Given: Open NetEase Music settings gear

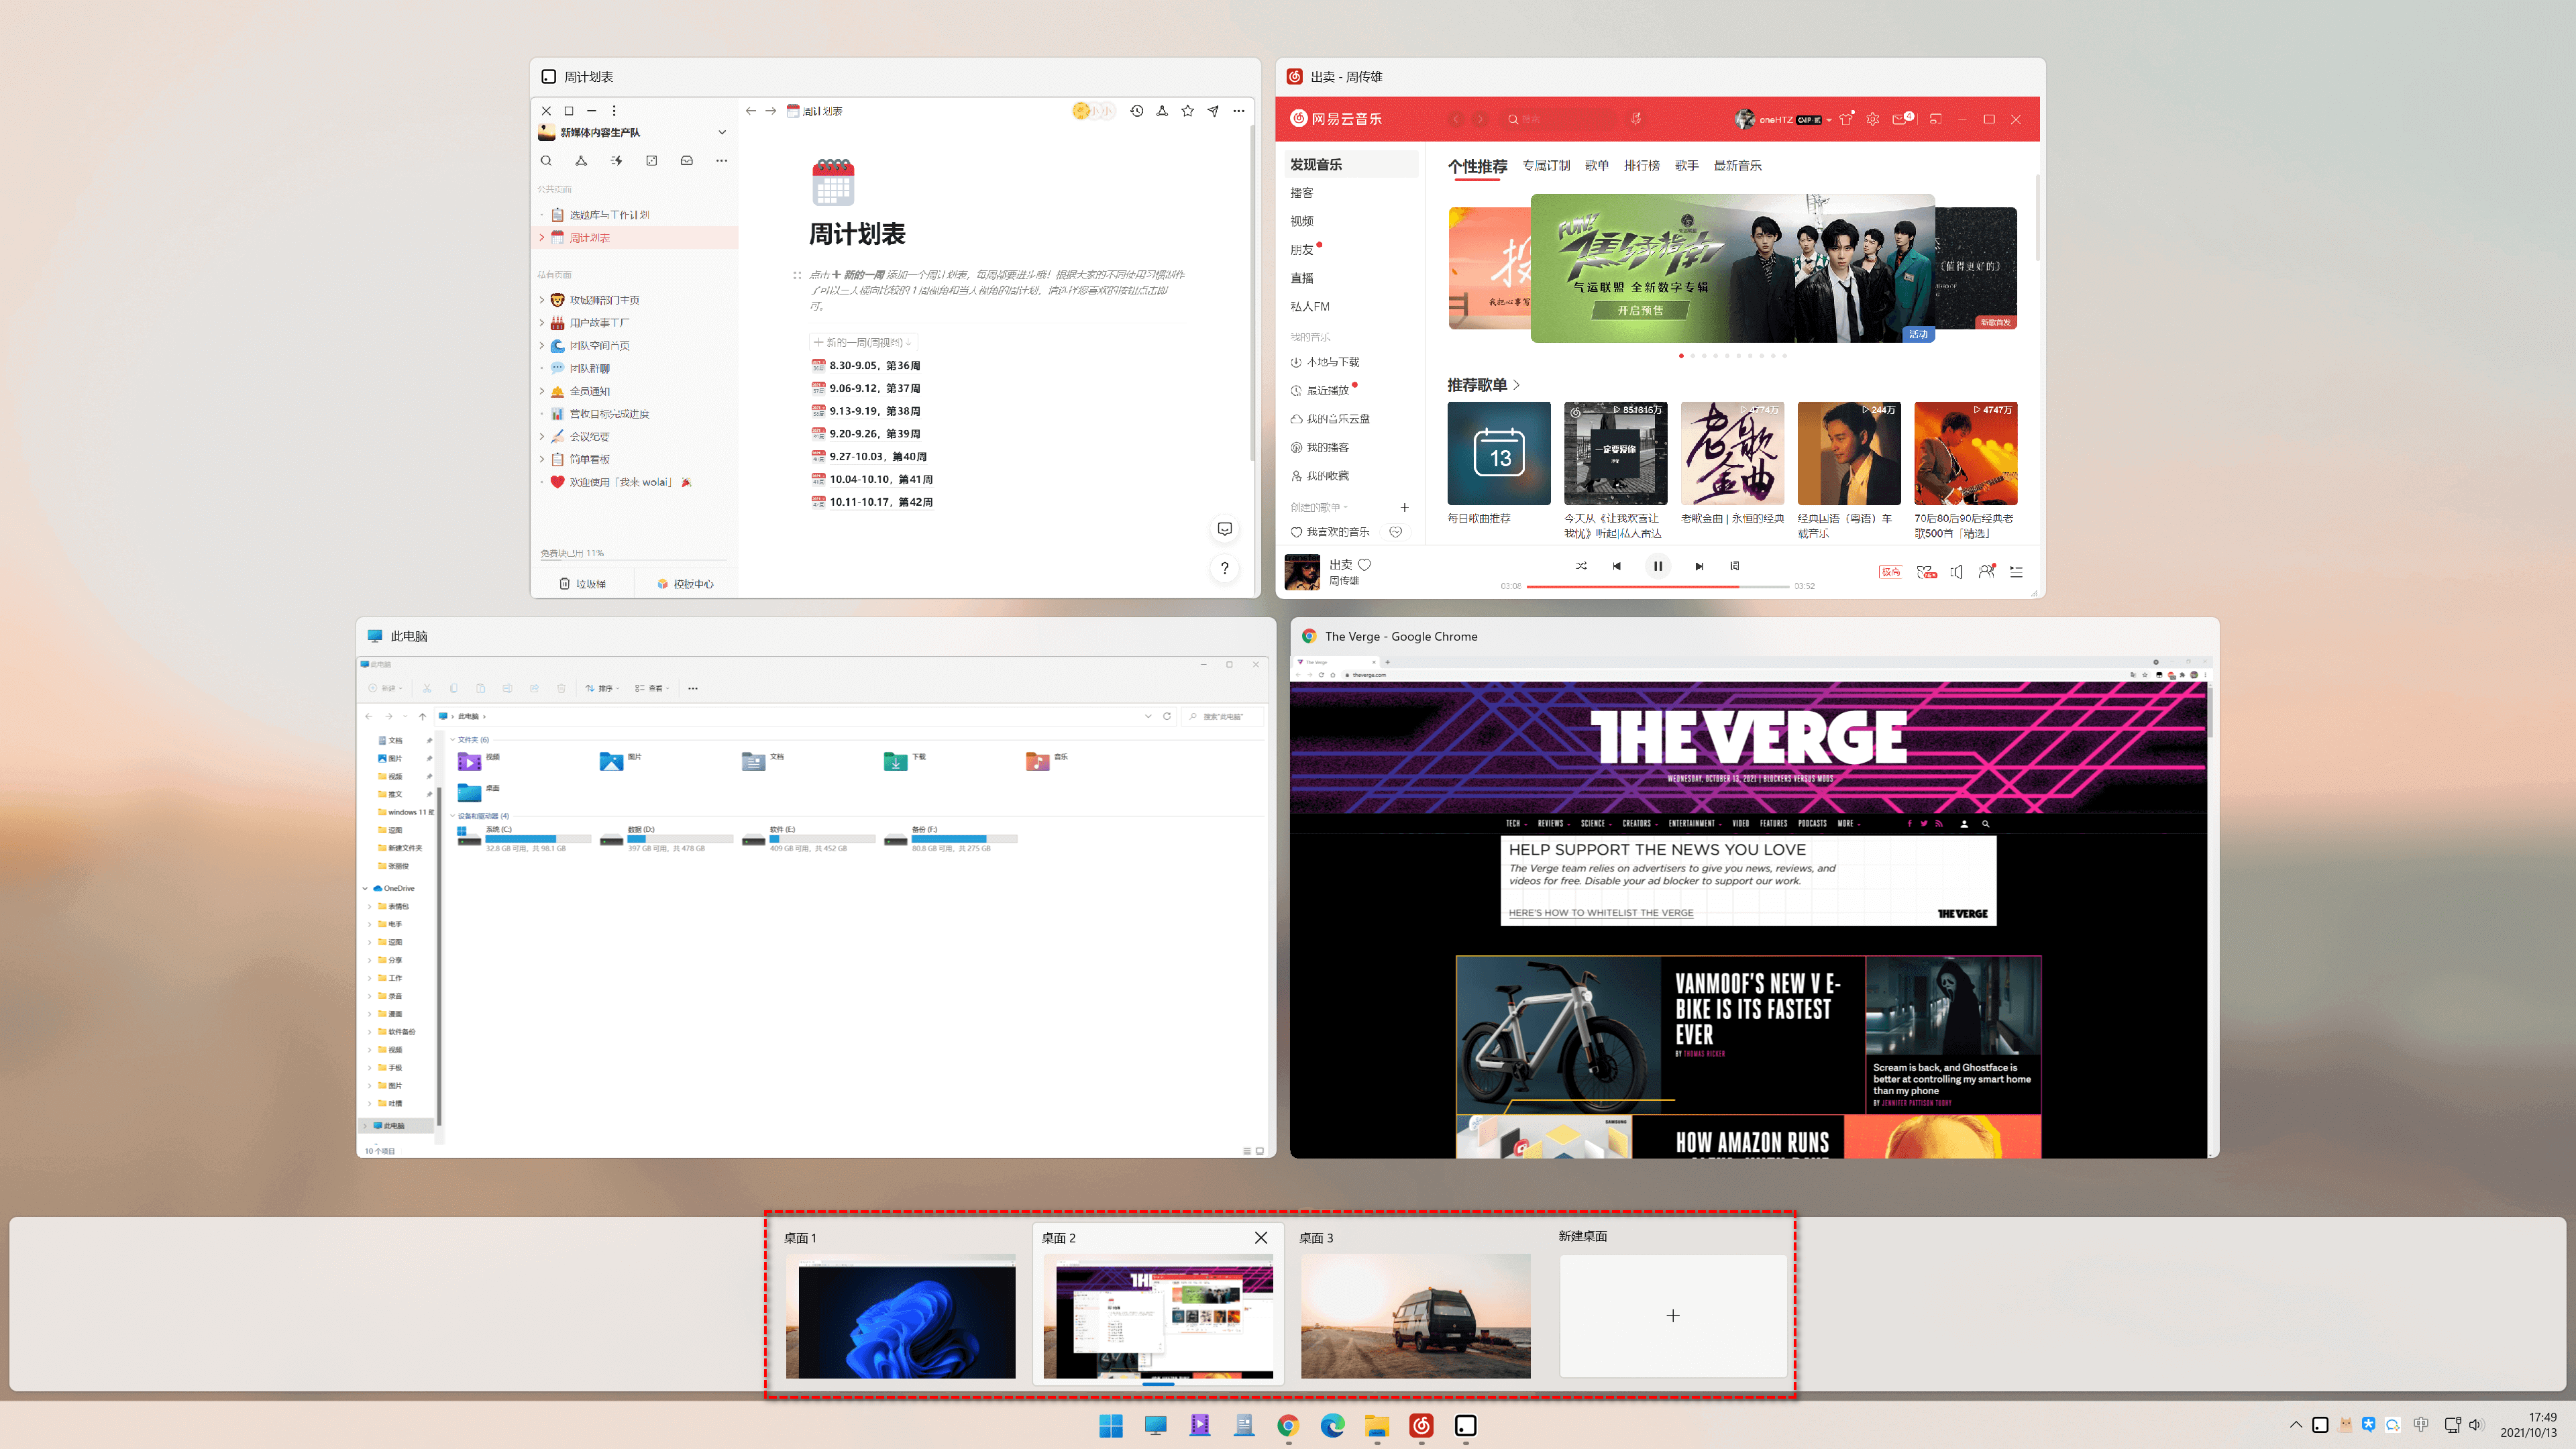Looking at the screenshot, I should tap(1873, 119).
